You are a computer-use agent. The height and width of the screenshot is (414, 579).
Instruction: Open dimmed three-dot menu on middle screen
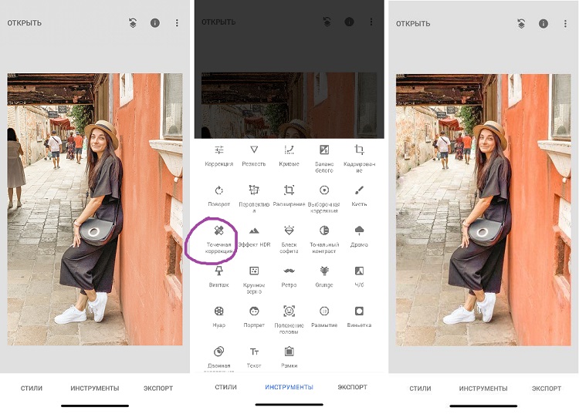coord(371,22)
